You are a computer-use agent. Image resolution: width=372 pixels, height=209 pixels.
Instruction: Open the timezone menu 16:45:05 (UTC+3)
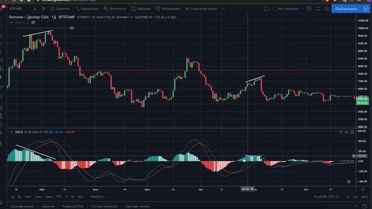pos(327,197)
